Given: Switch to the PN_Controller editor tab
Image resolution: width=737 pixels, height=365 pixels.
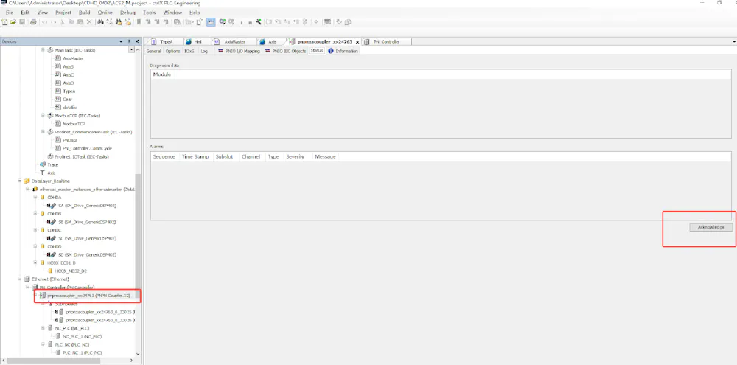Looking at the screenshot, I should [386, 41].
